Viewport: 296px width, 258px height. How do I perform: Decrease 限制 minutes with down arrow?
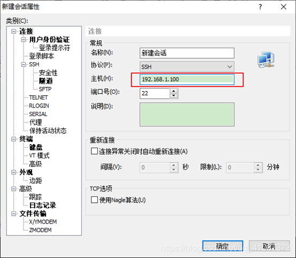tap(258, 170)
